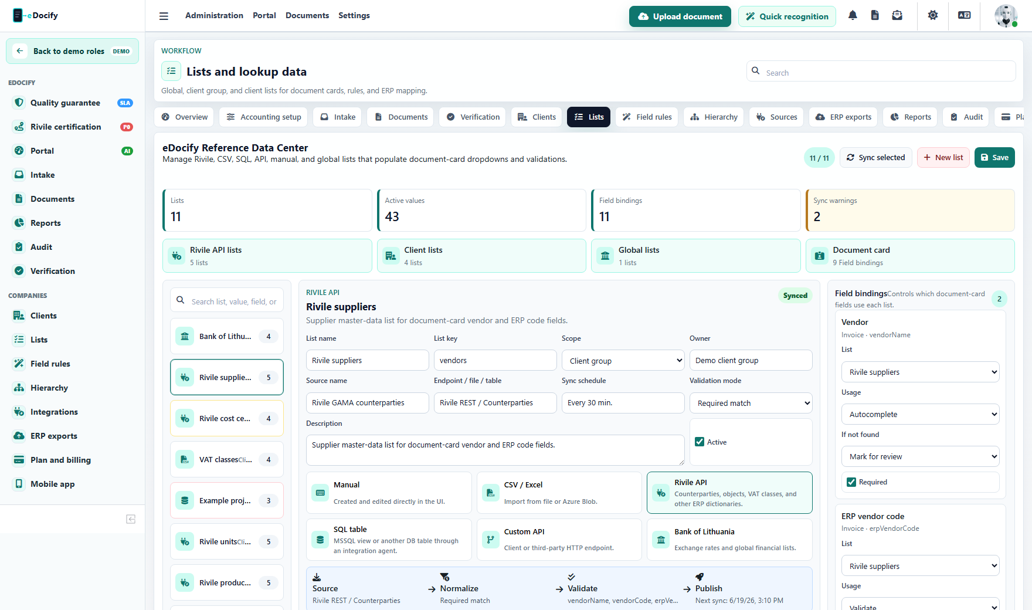
Task: Switch to the ERP exports tab
Action: tap(843, 117)
